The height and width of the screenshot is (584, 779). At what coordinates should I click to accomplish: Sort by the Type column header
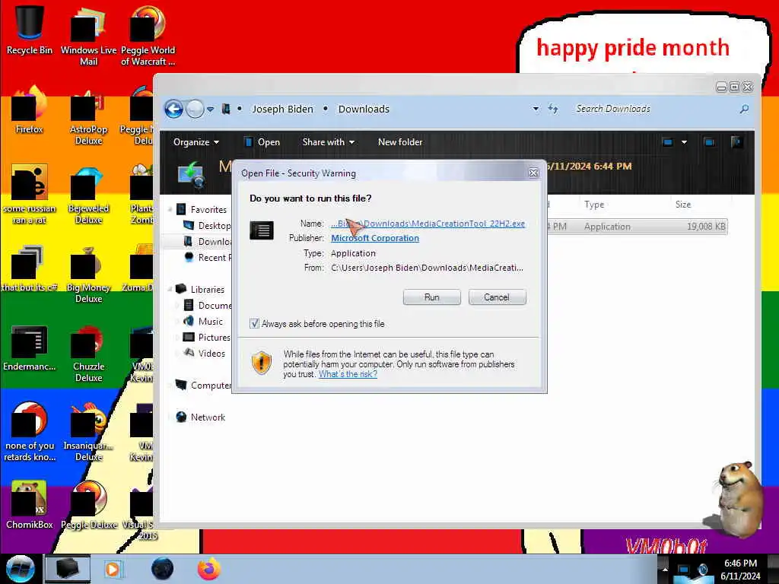click(x=594, y=204)
